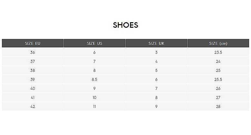Select the SIZE EU column header
The height and width of the screenshot is (135, 251).
(33, 43)
